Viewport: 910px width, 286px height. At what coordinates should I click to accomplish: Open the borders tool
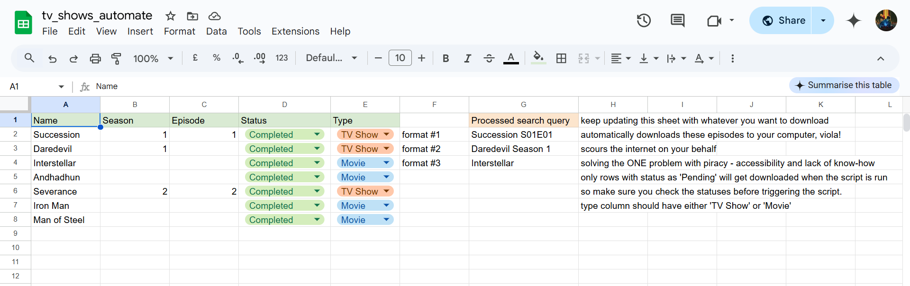(x=561, y=58)
